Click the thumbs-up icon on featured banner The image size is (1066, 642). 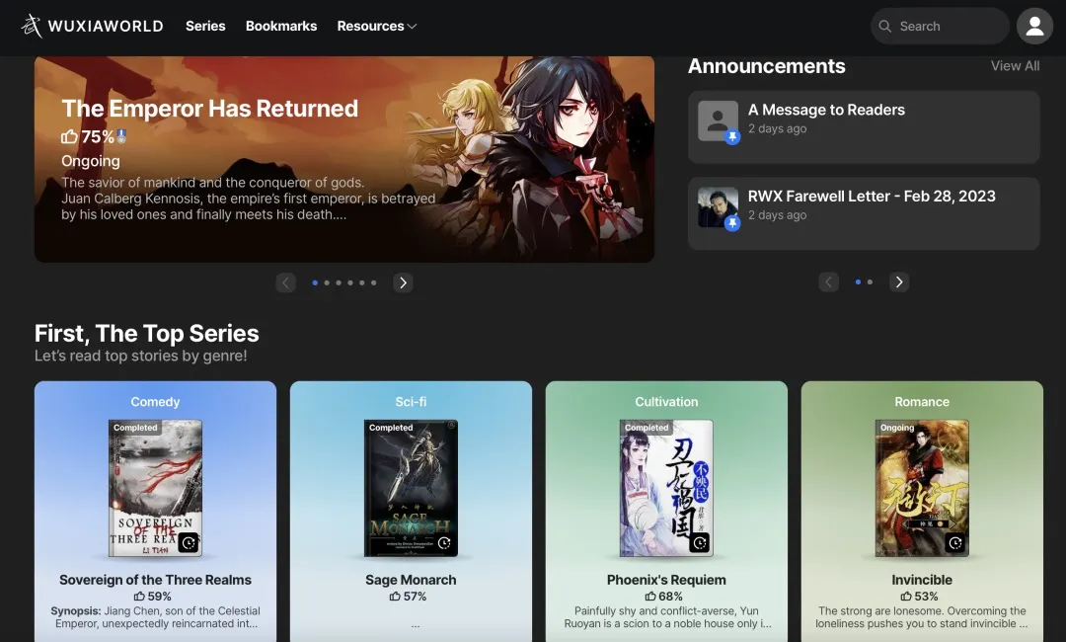point(69,137)
